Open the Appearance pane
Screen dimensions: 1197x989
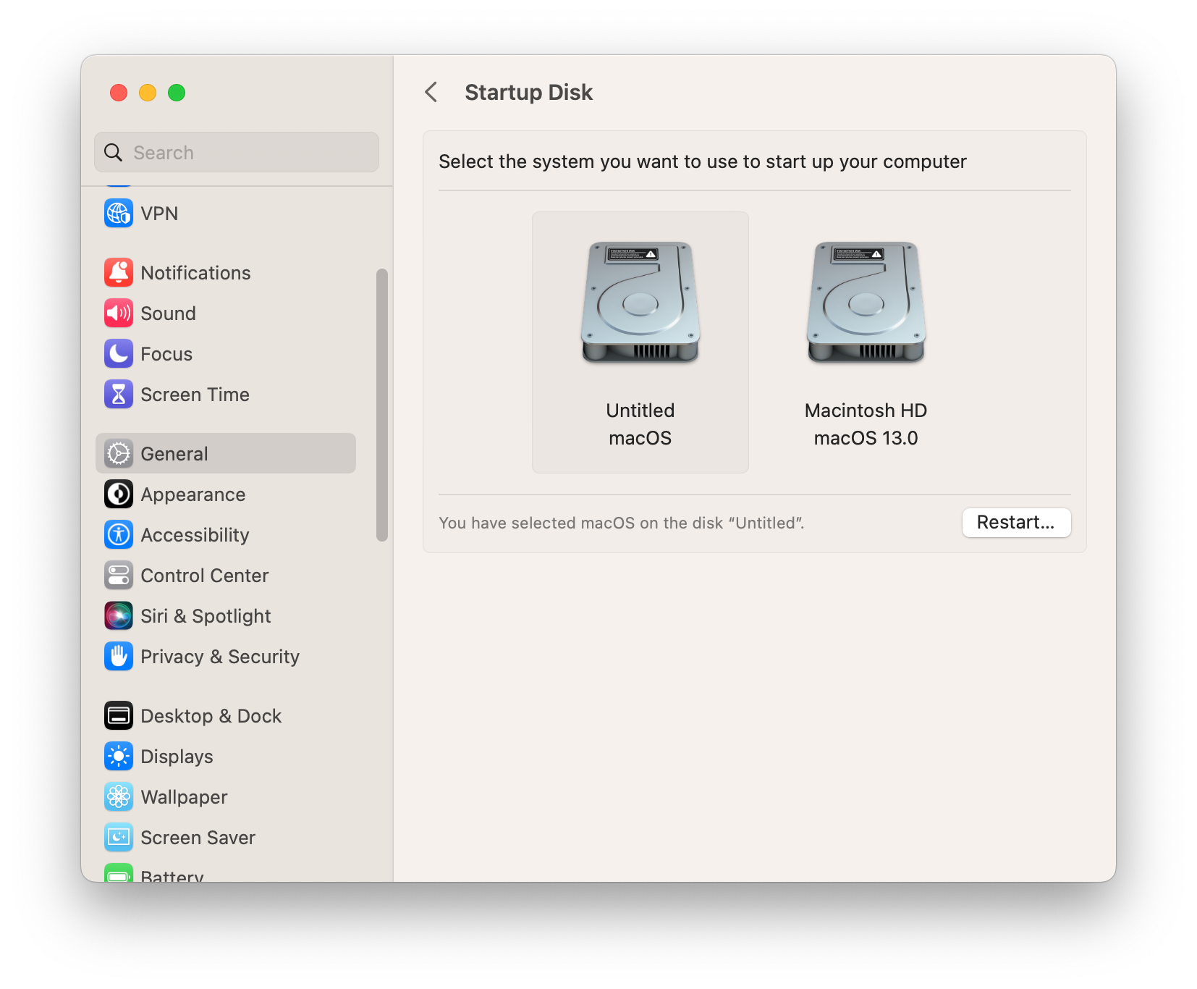click(226, 494)
